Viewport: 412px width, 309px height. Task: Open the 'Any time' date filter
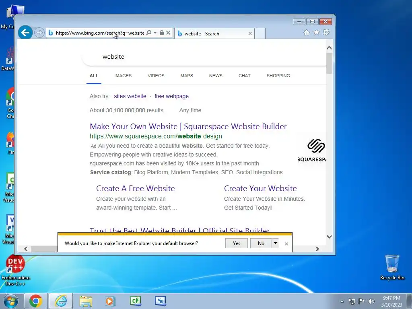[x=190, y=110]
